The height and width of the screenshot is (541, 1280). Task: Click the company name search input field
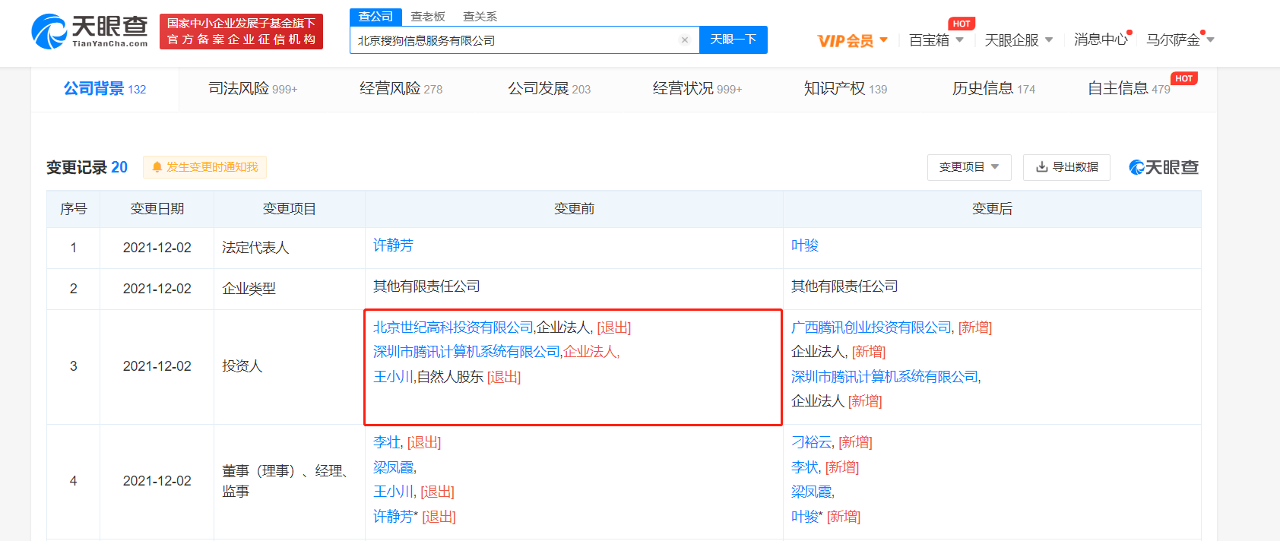pos(513,40)
